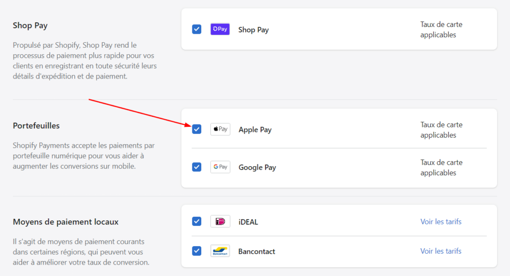Click the iDEAL logo icon
The height and width of the screenshot is (276, 510).
point(220,221)
